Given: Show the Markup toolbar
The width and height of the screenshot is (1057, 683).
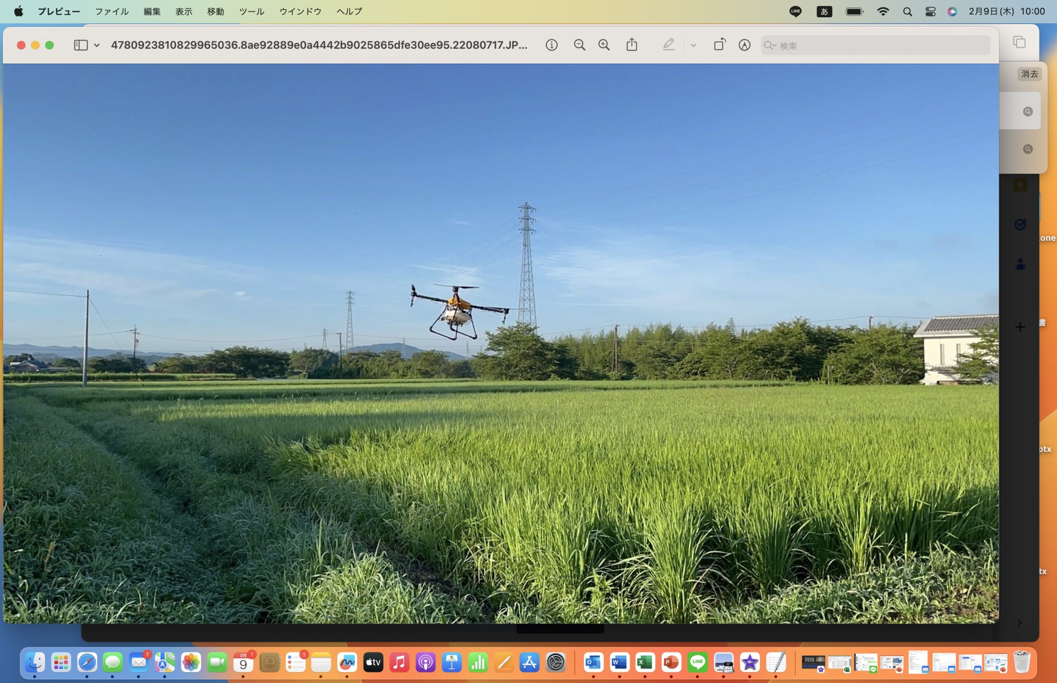Looking at the screenshot, I should (744, 45).
